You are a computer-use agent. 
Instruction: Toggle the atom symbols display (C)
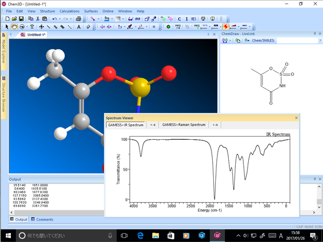click(x=179, y=19)
